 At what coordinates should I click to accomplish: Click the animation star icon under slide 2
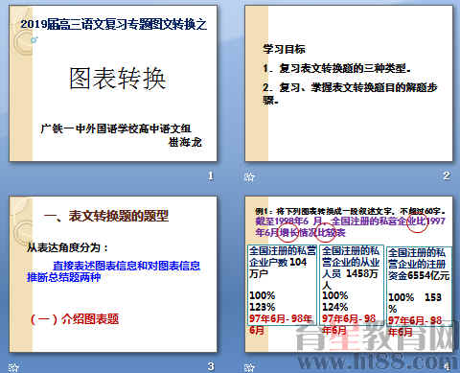coord(249,176)
